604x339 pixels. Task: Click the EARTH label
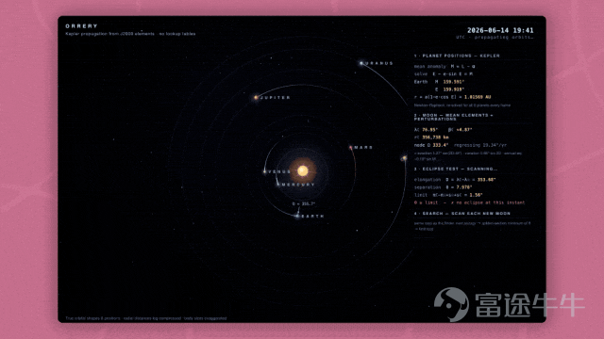[x=312, y=216]
